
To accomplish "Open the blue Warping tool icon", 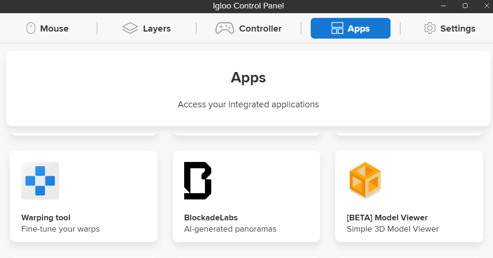I will point(40,181).
